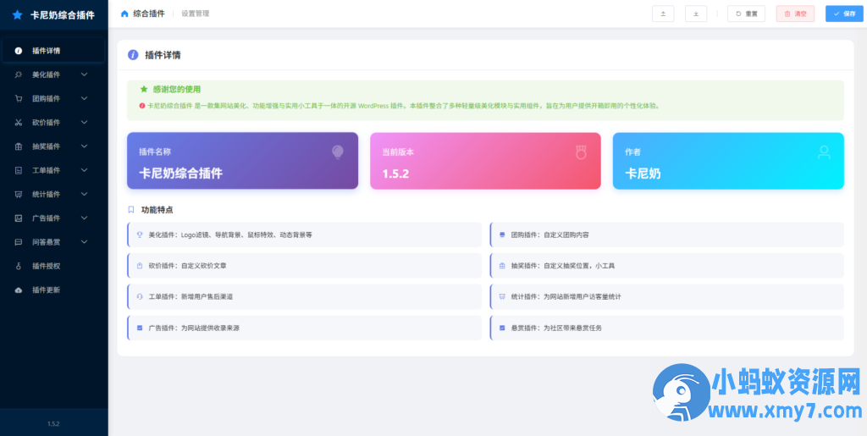This screenshot has height=436, width=867.
Task: Click the home icon beside 综合插件
Action: (x=125, y=14)
